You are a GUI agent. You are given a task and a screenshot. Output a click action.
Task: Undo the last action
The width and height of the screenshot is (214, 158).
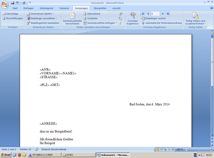coord(17,3)
